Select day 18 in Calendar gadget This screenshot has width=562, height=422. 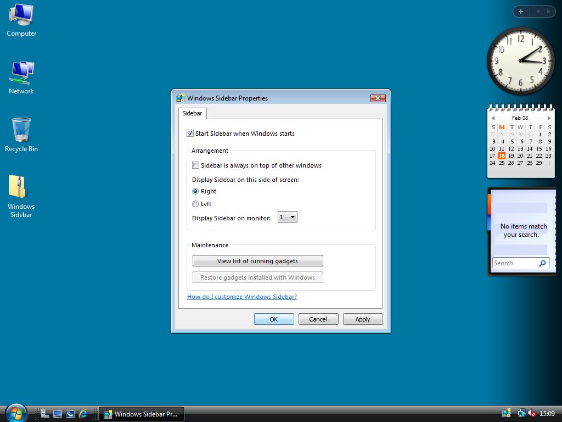click(x=502, y=156)
